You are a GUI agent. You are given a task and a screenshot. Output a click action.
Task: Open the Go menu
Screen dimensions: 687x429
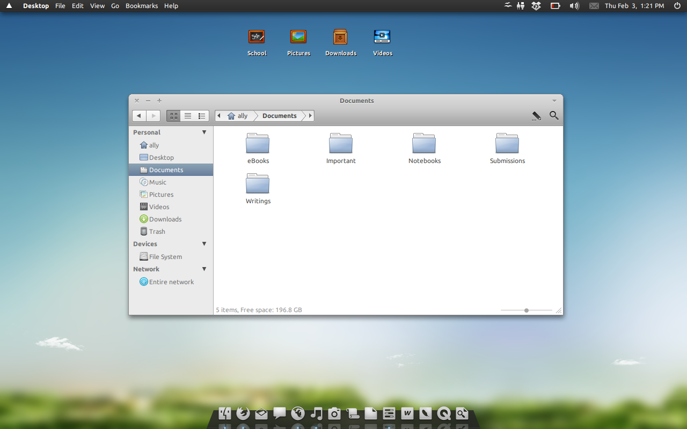pyautogui.click(x=115, y=6)
